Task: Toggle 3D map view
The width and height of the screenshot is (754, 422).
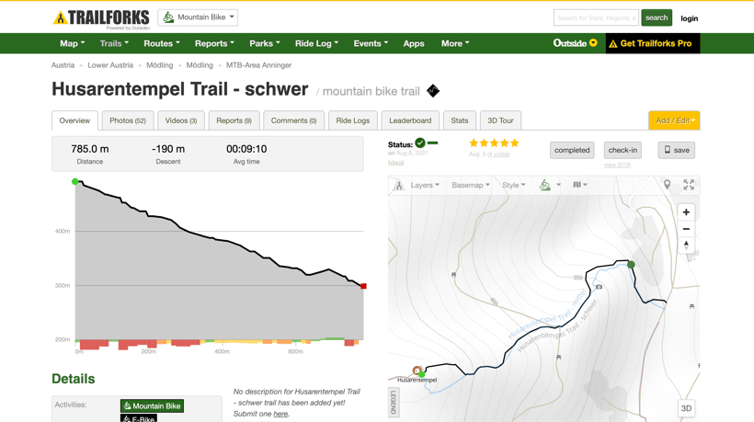Action: (686, 408)
